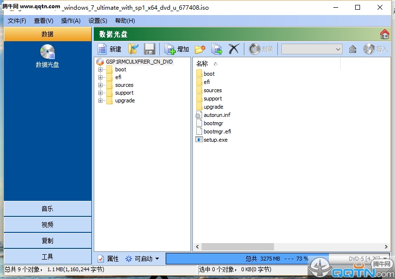
Task: Select support in the folder tree
Action: [124, 93]
